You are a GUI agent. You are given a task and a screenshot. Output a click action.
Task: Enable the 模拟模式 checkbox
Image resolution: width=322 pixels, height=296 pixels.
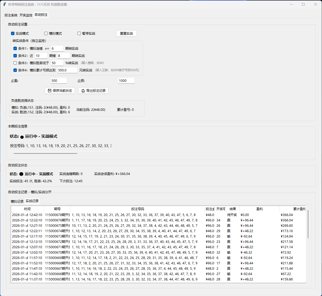pyautogui.click(x=46, y=34)
